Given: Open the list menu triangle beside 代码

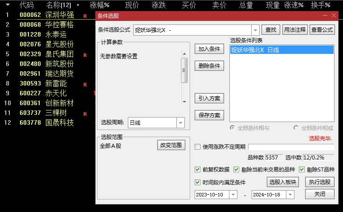Looking at the screenshot, I should click(8, 5).
